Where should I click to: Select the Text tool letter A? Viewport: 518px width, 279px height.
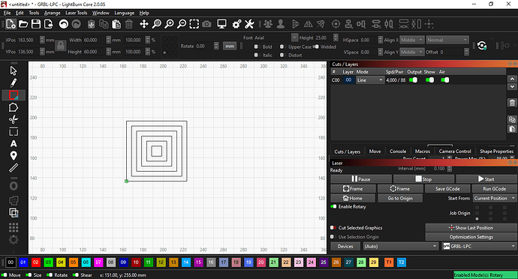(x=14, y=144)
